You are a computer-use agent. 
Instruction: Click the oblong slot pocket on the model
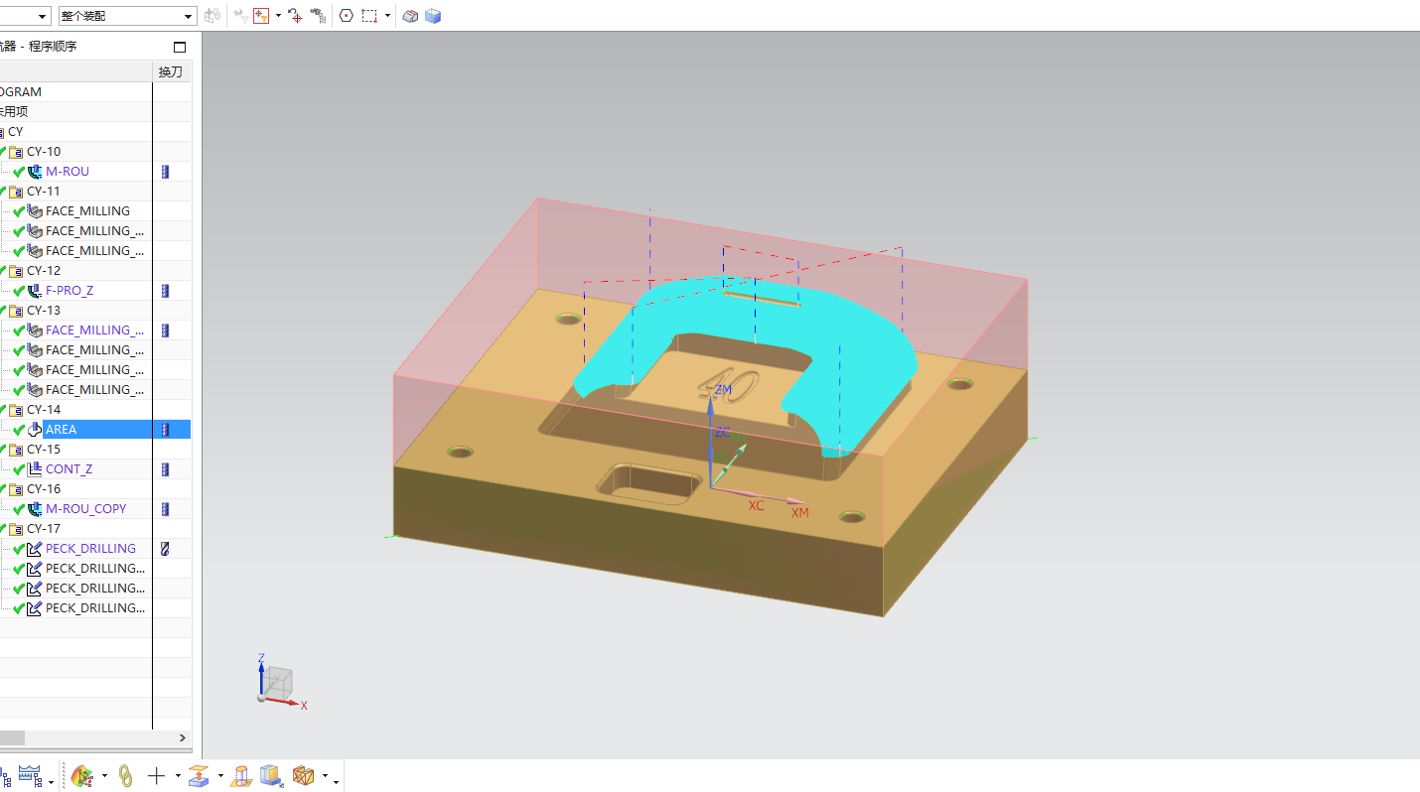point(650,483)
